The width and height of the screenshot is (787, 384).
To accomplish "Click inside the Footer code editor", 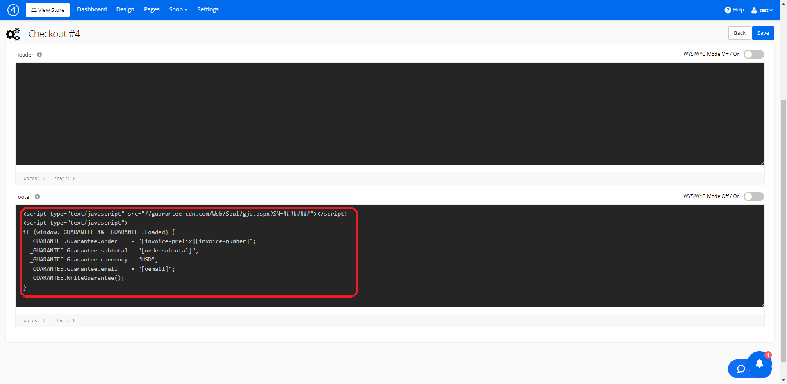I will coord(390,256).
